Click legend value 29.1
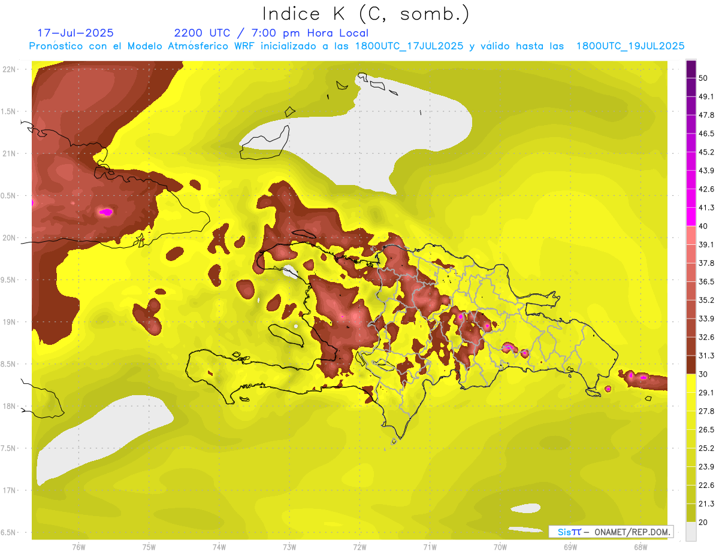Viewport: 719px width, 555px height. coord(706,393)
